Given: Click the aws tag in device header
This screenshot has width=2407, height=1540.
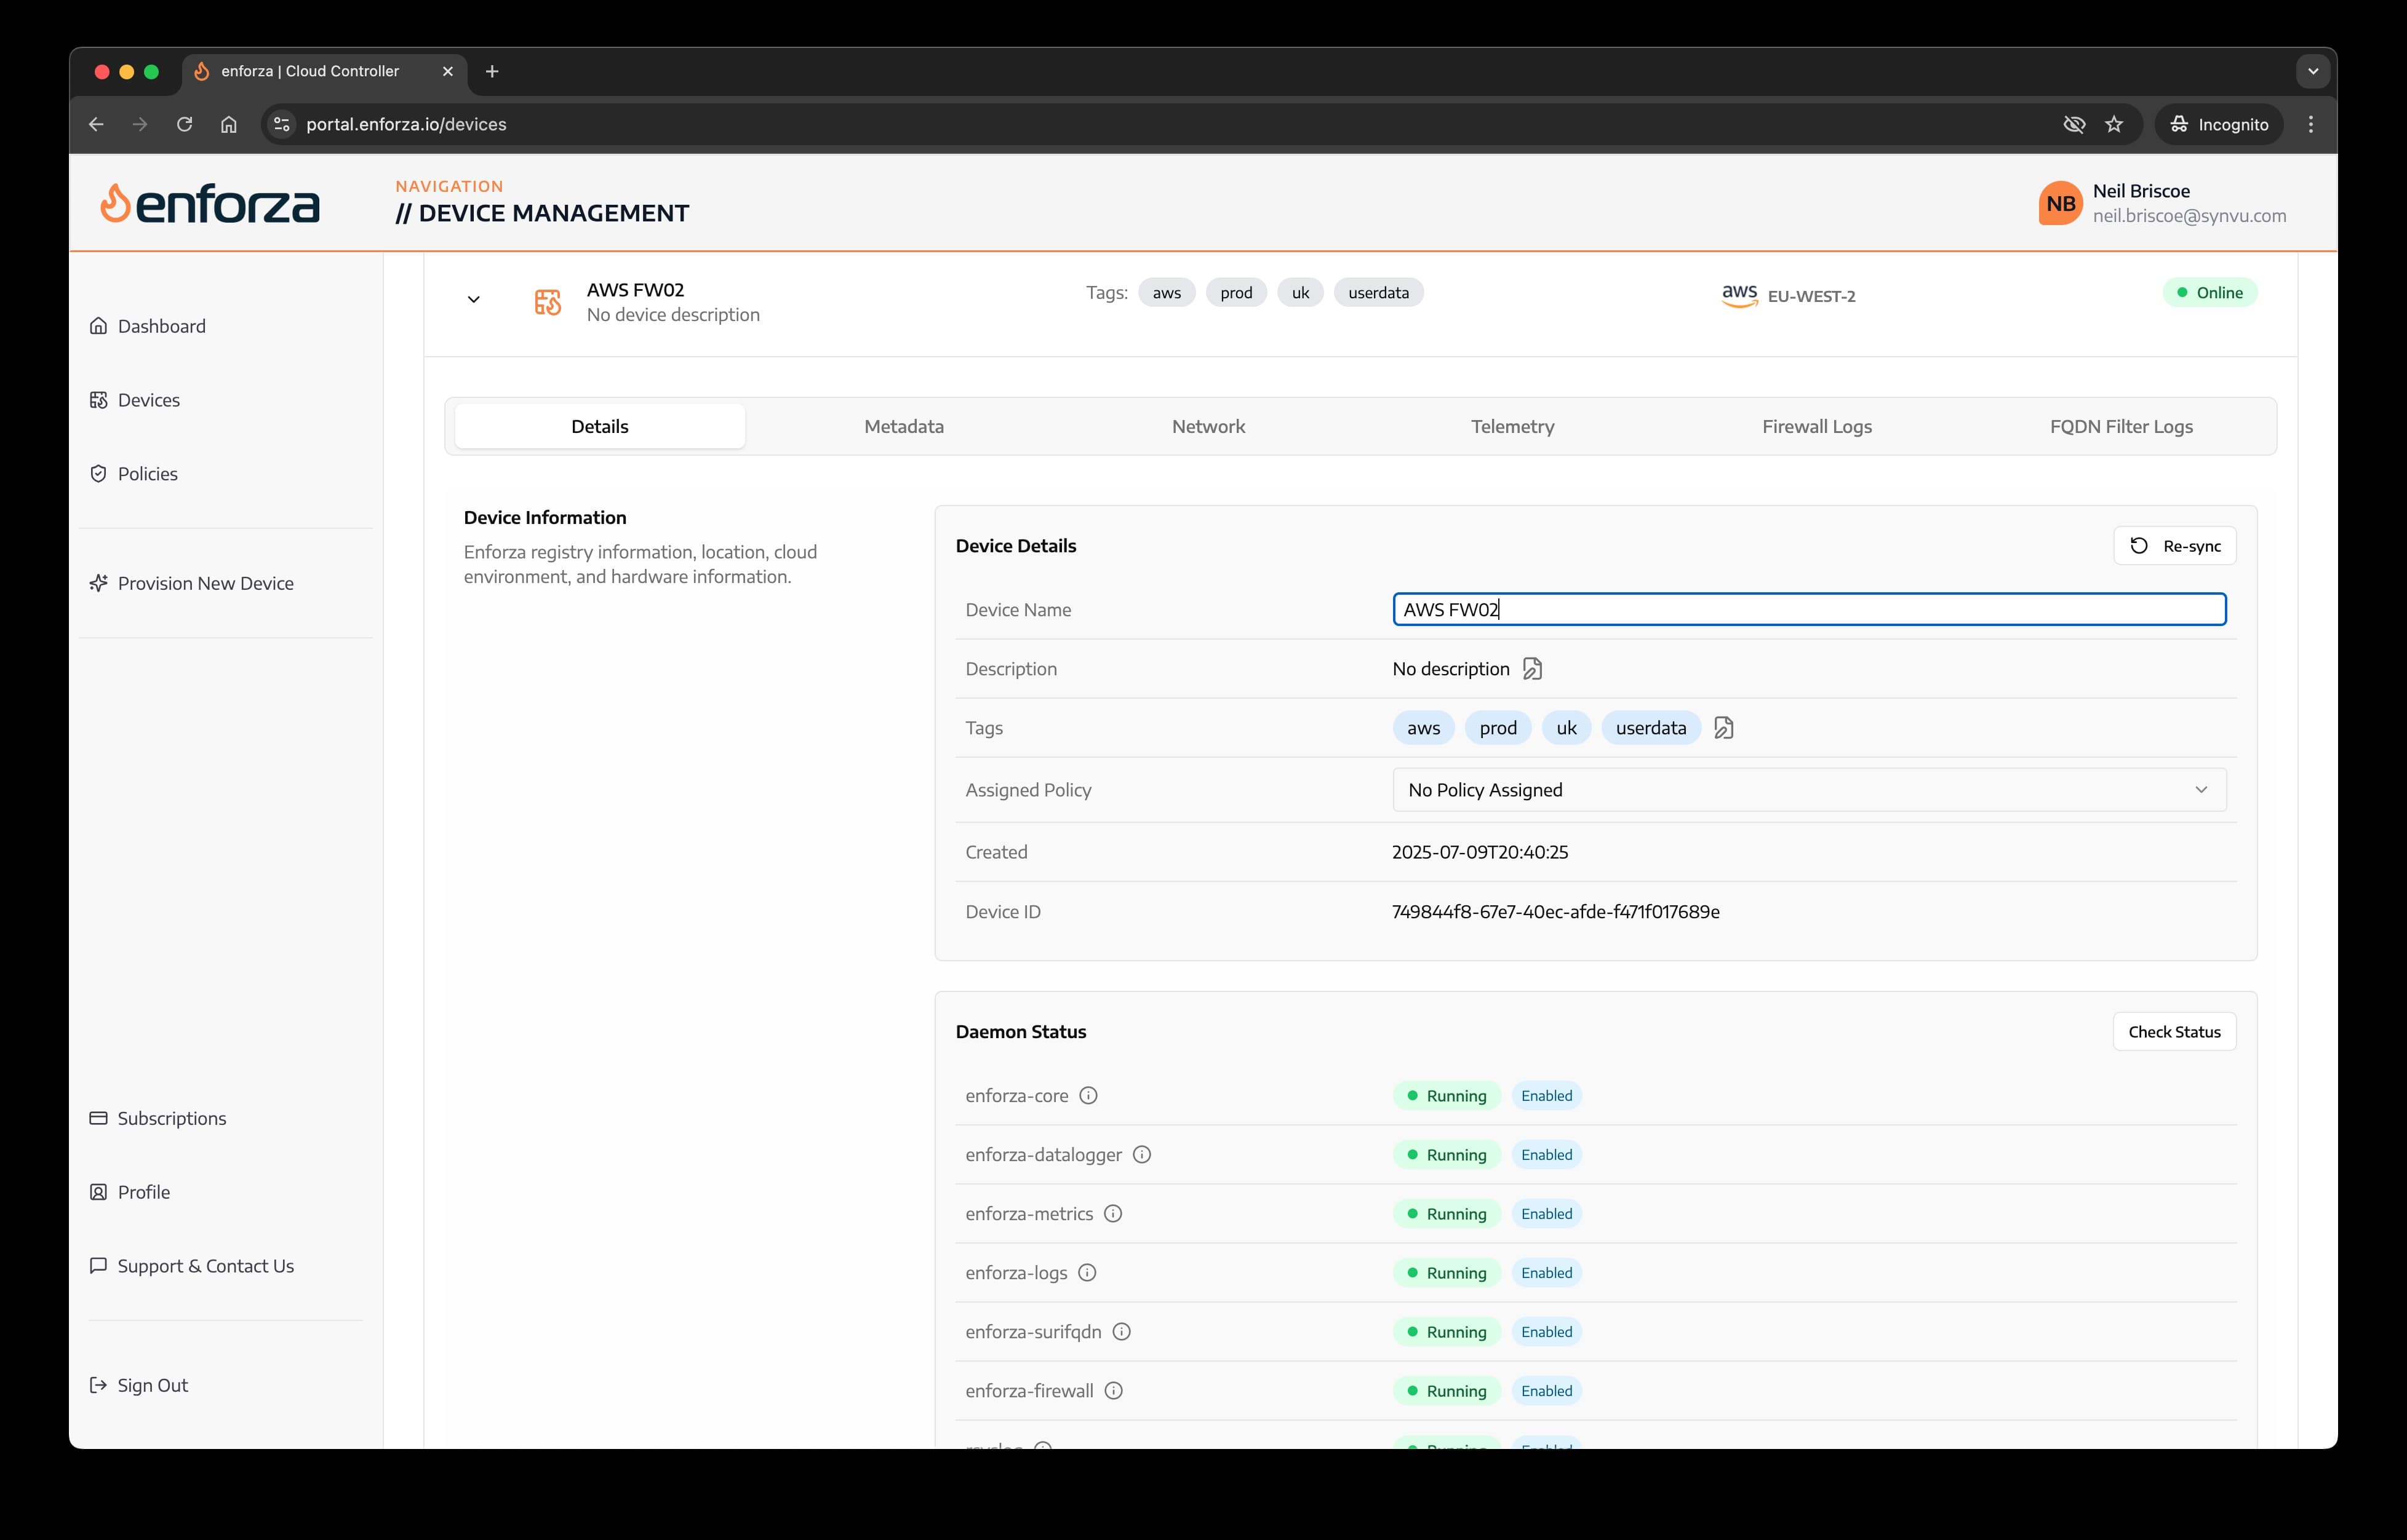Looking at the screenshot, I should pos(1167,293).
